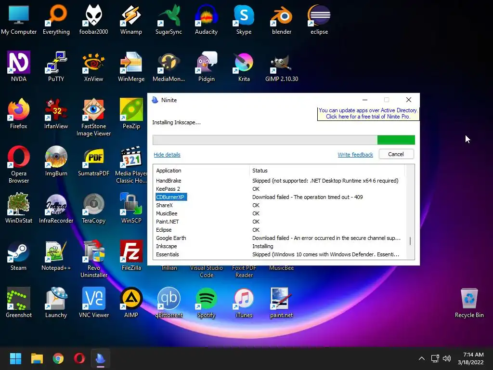Select the ImgBurn shortcut

tap(56, 161)
